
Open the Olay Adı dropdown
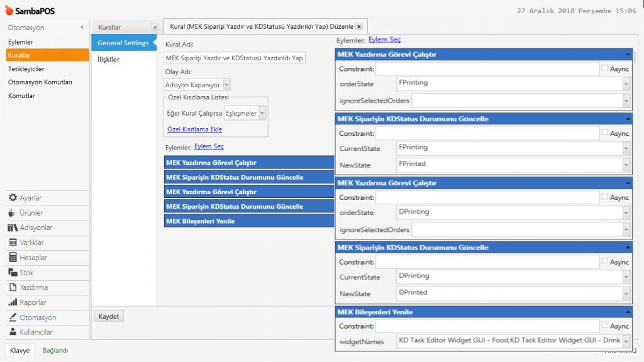[227, 84]
